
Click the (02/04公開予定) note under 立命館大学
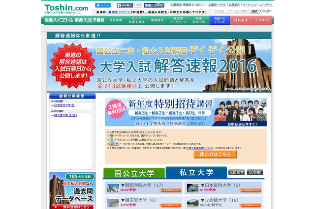click(211, 205)
